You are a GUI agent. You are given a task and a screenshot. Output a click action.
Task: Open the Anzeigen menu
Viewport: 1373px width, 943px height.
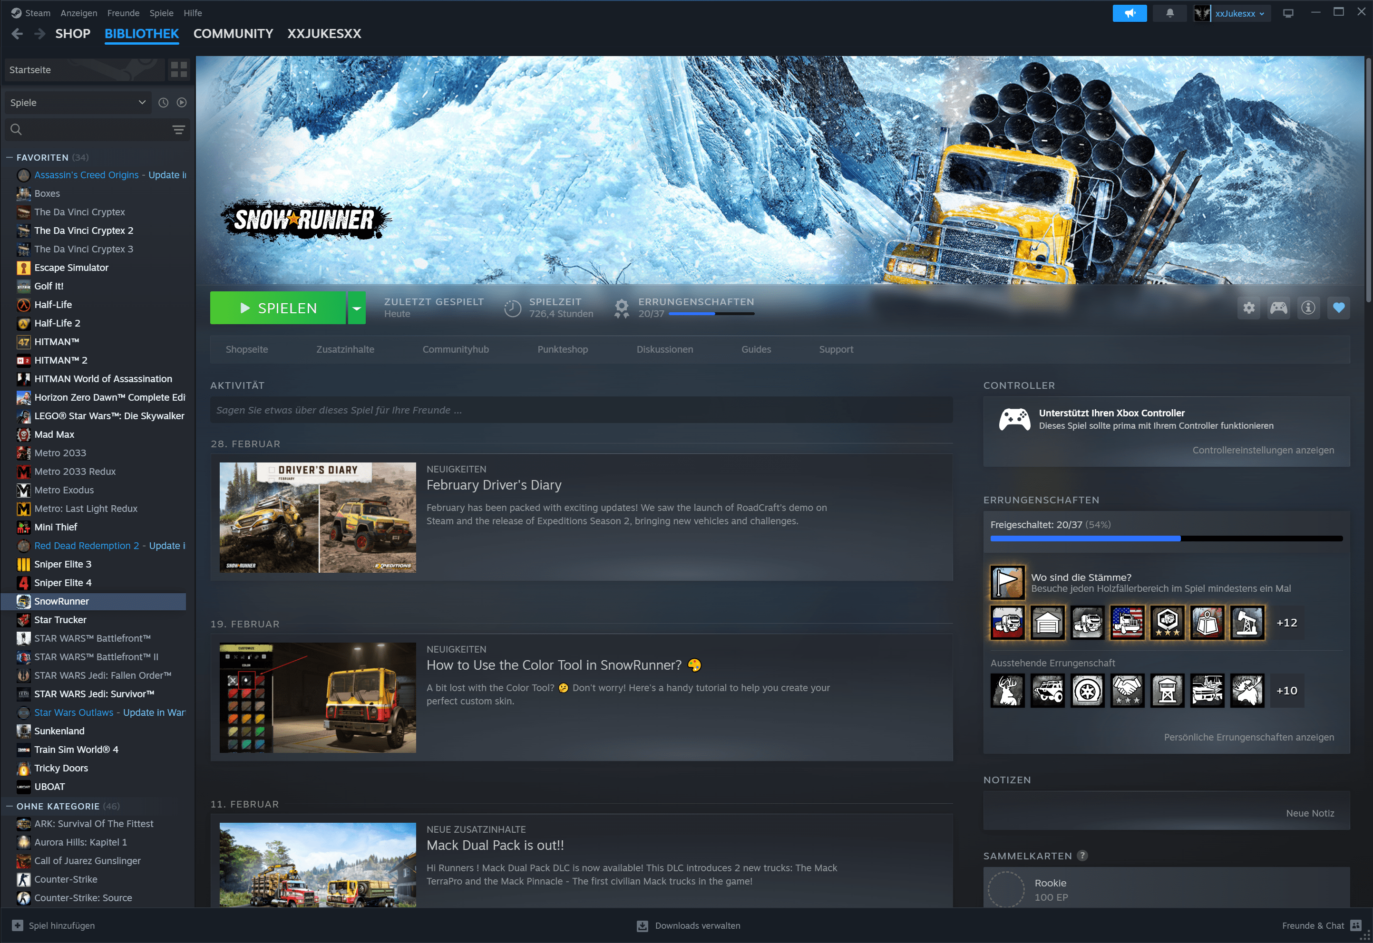tap(78, 13)
